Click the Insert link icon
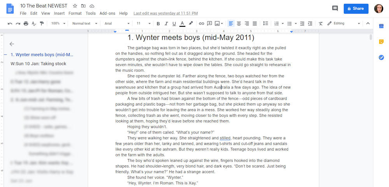Viewport: 389px width, 187px height. (x=201, y=23)
